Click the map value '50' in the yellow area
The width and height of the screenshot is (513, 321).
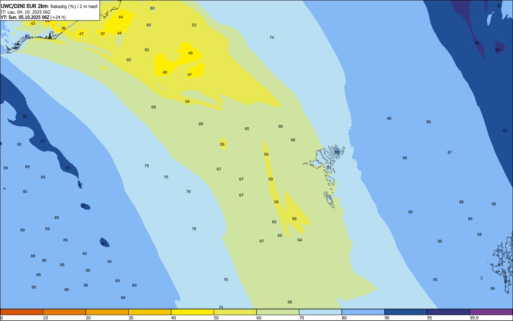pos(147,50)
